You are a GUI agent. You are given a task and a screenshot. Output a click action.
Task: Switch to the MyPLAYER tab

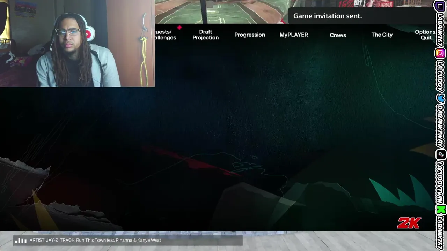pyautogui.click(x=294, y=35)
